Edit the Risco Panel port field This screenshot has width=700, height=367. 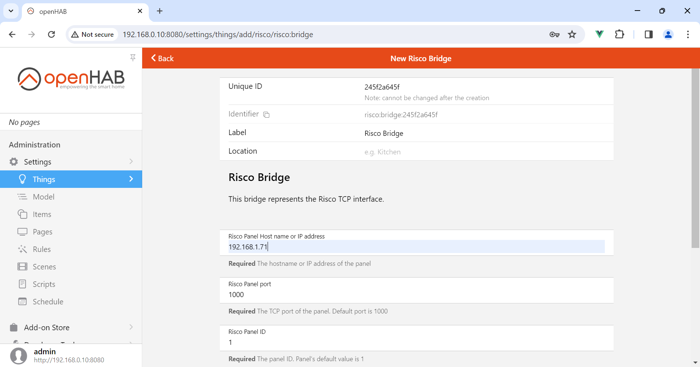coord(416,295)
